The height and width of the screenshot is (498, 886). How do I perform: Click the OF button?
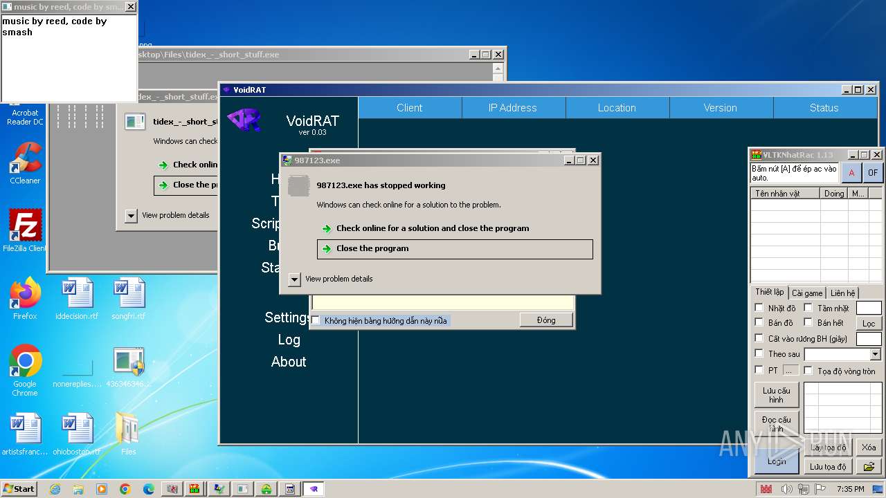(x=873, y=173)
